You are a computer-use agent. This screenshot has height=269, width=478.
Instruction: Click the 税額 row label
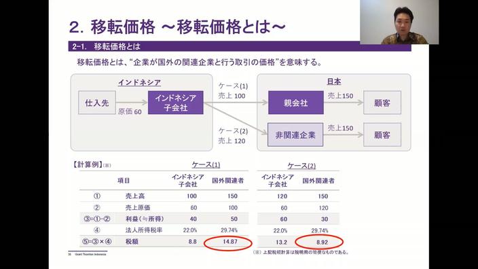point(132,242)
